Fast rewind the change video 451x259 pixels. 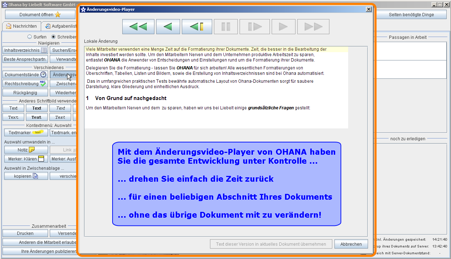(x=138, y=26)
